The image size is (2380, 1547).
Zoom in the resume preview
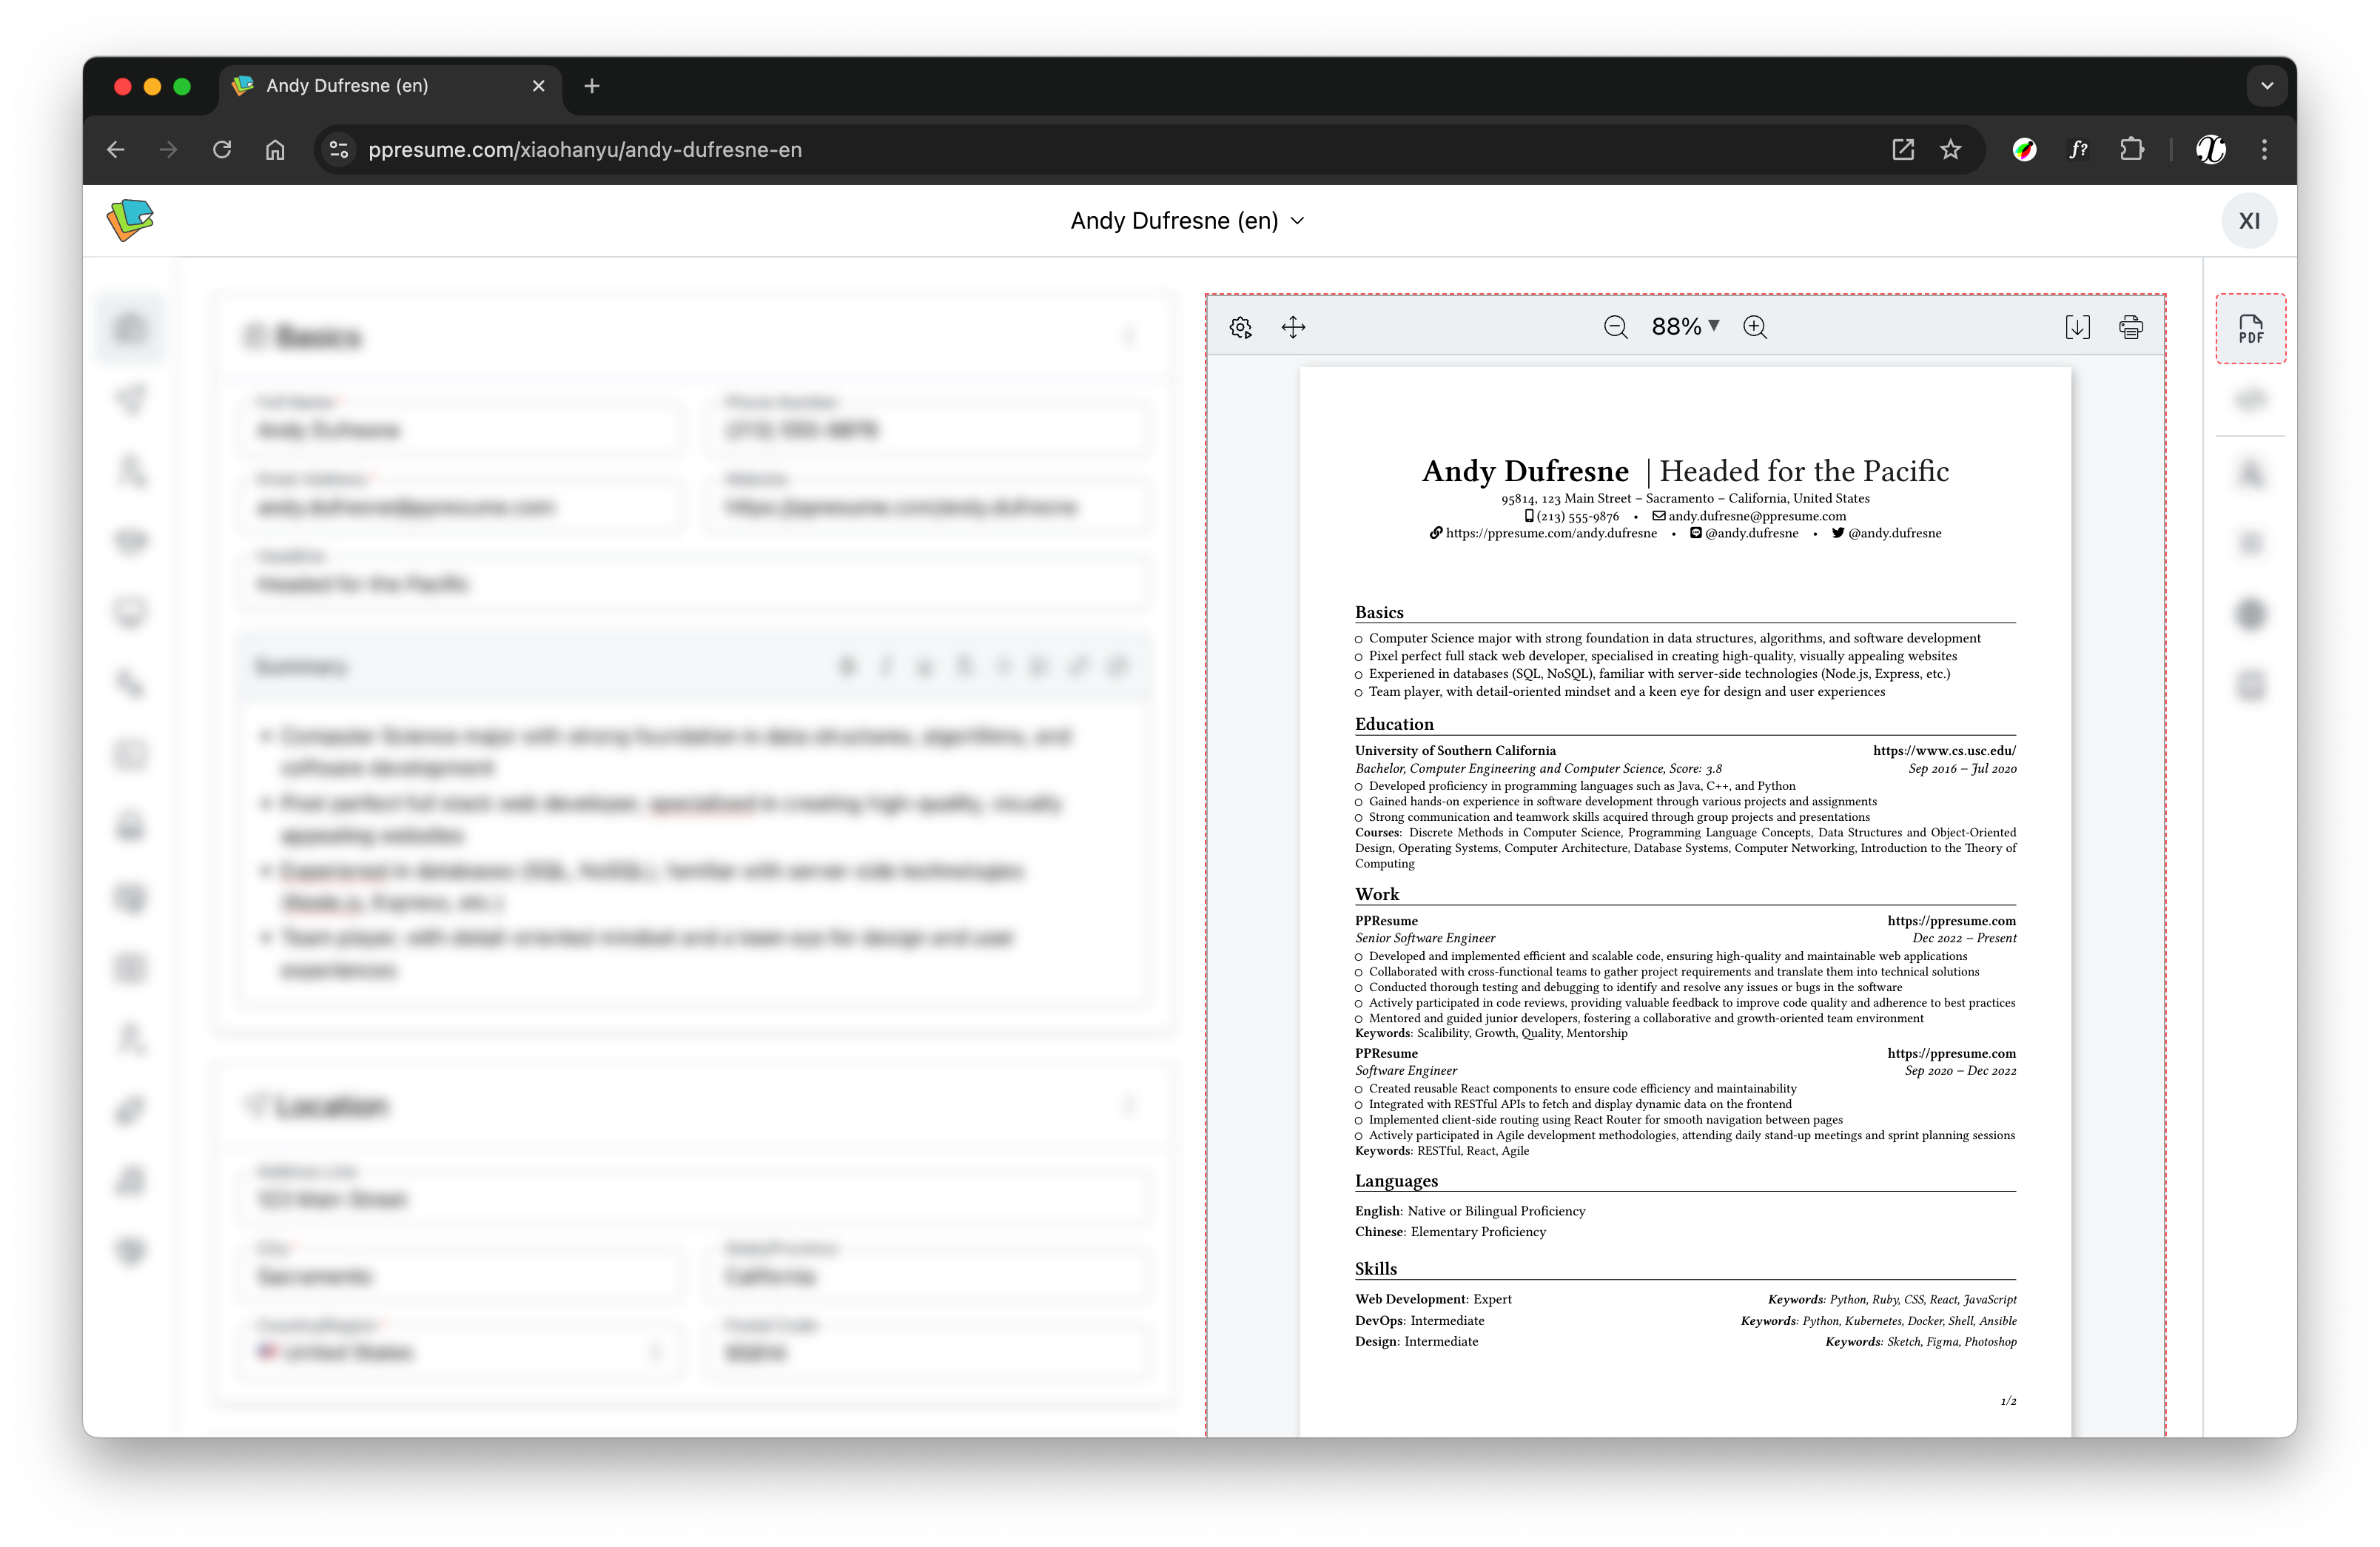(1755, 327)
